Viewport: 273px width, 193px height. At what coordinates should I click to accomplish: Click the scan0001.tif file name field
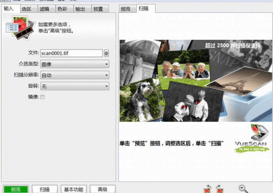(x=71, y=53)
